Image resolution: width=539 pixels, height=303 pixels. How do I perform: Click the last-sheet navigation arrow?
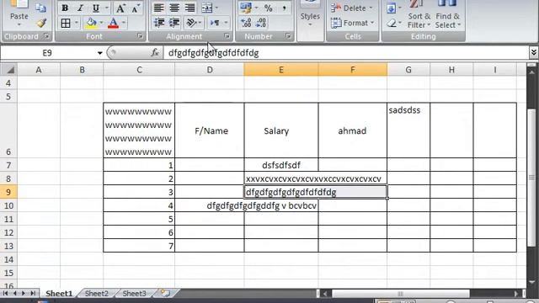click(33, 294)
